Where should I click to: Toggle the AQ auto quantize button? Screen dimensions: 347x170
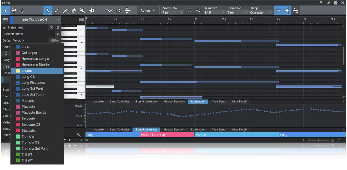point(198,10)
